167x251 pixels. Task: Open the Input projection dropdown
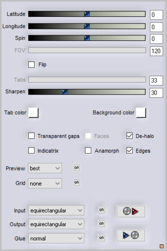[x=56, y=211]
